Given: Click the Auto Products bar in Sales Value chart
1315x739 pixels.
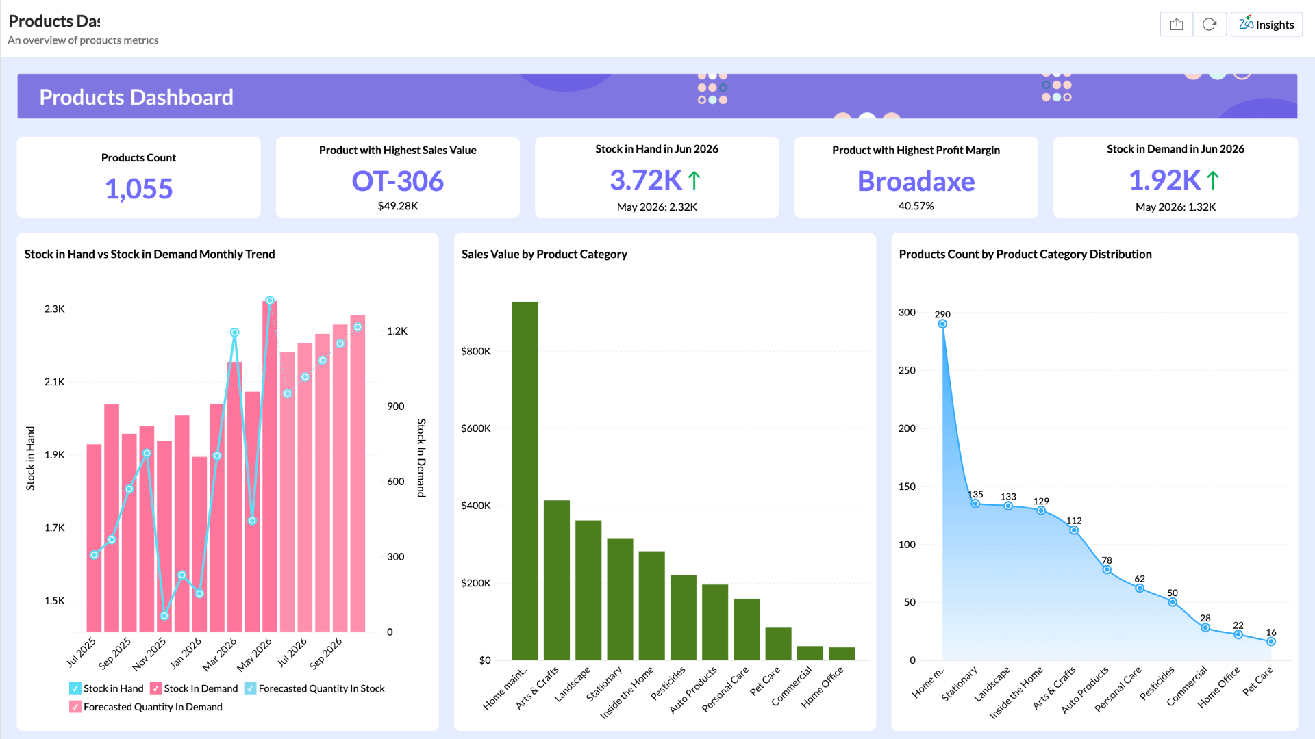Looking at the screenshot, I should point(715,623).
